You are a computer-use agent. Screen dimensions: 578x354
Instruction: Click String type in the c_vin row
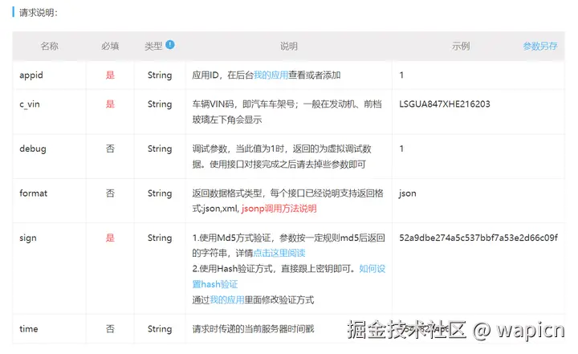160,104
